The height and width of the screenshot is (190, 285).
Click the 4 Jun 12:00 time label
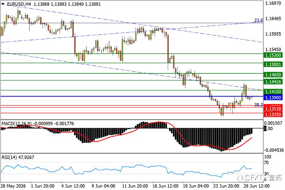pos(73,186)
